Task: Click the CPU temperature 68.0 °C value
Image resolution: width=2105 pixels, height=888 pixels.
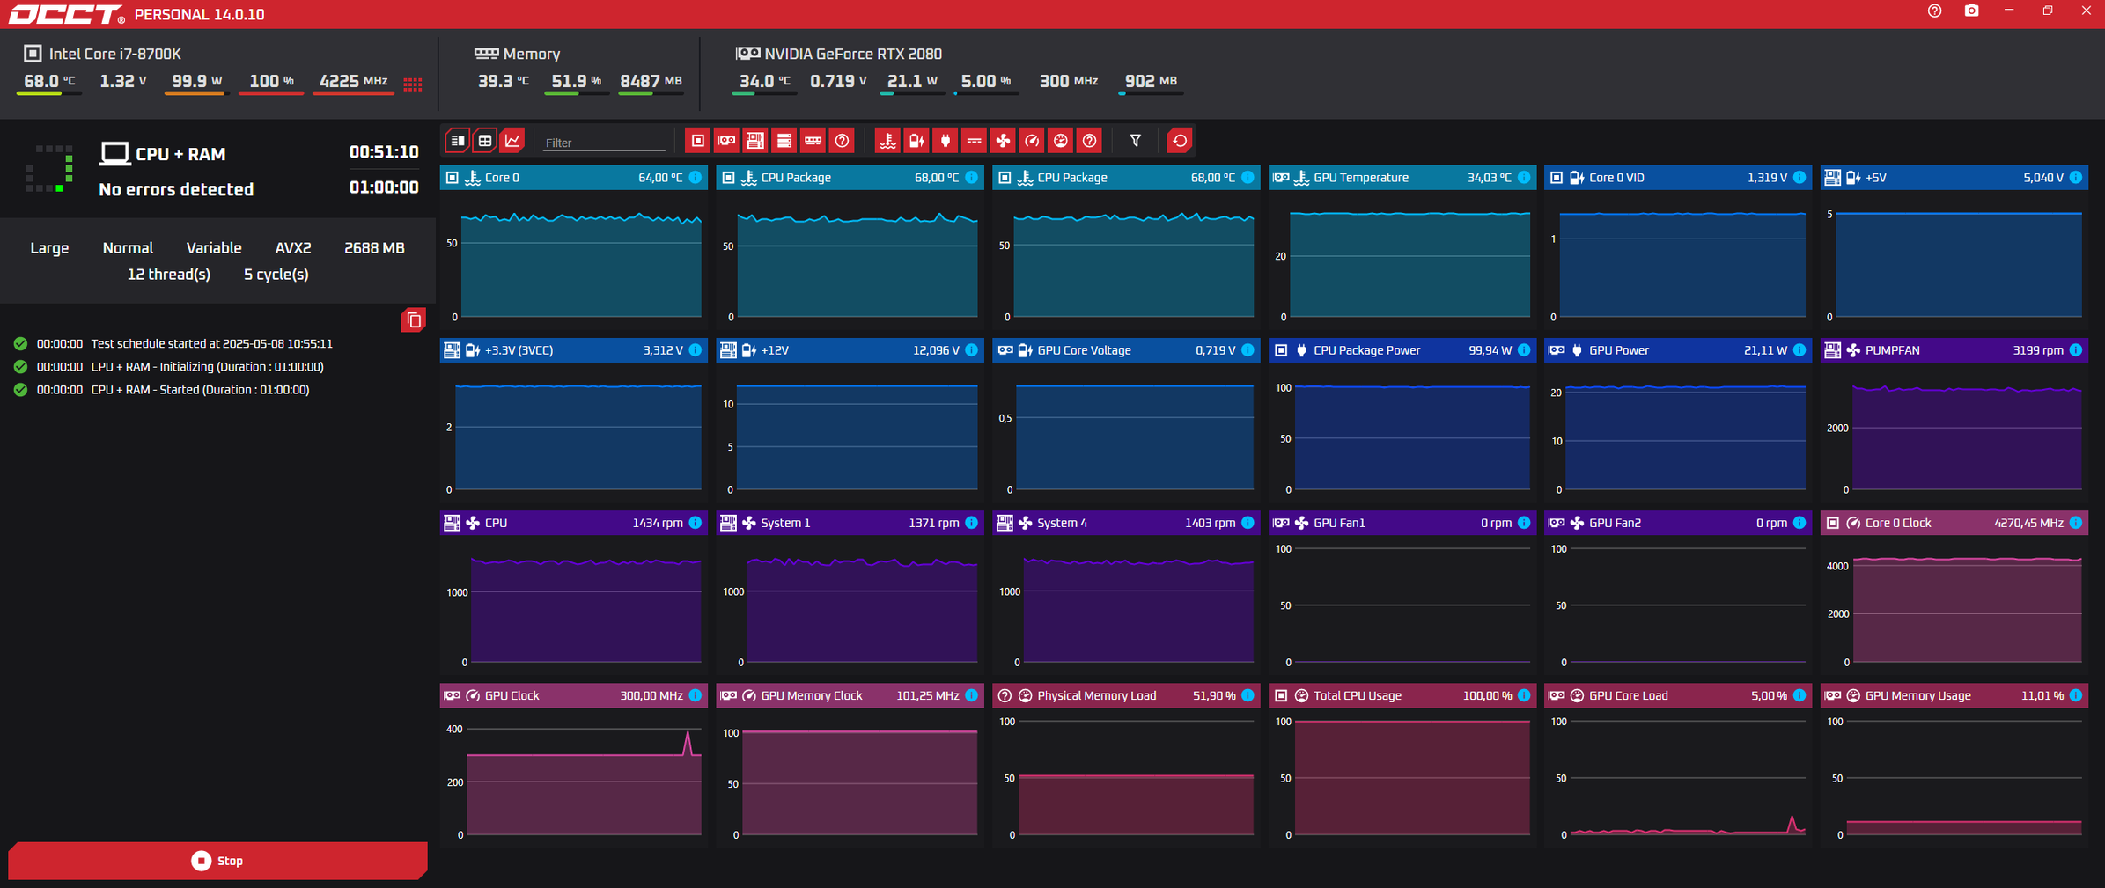Action: (x=48, y=81)
